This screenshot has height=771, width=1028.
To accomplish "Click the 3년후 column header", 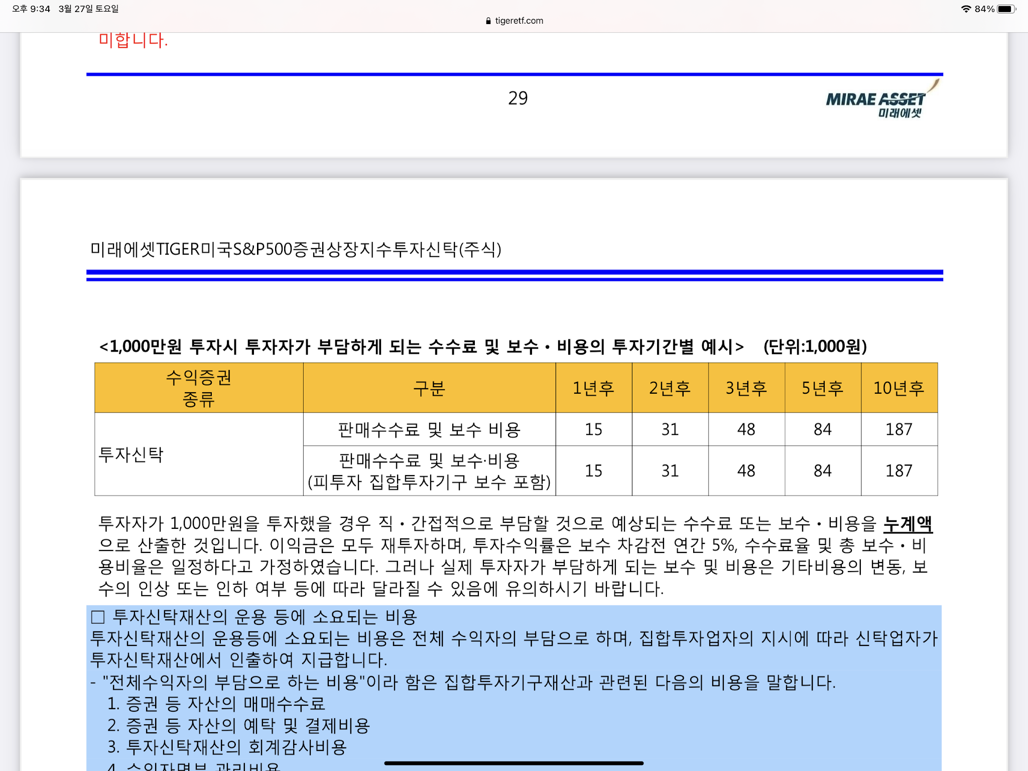I will click(x=746, y=388).
